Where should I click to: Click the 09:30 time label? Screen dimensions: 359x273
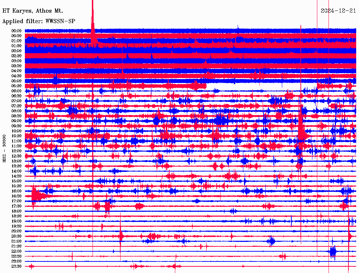pyautogui.click(x=16, y=126)
